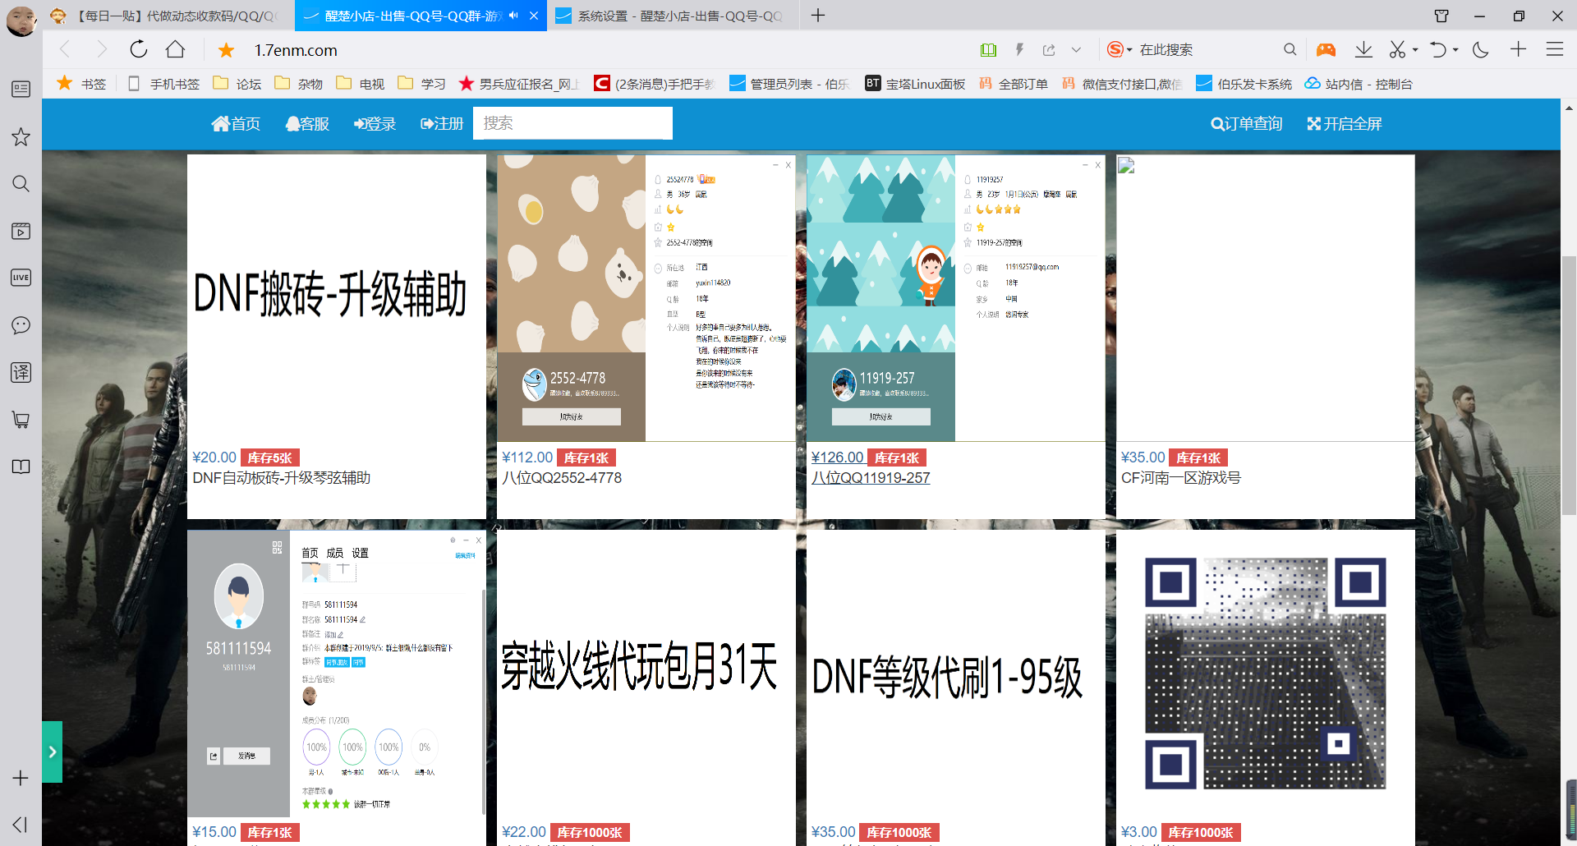This screenshot has height=846, width=1577.
Task: Toggle night mode moon icon
Action: 1481,49
